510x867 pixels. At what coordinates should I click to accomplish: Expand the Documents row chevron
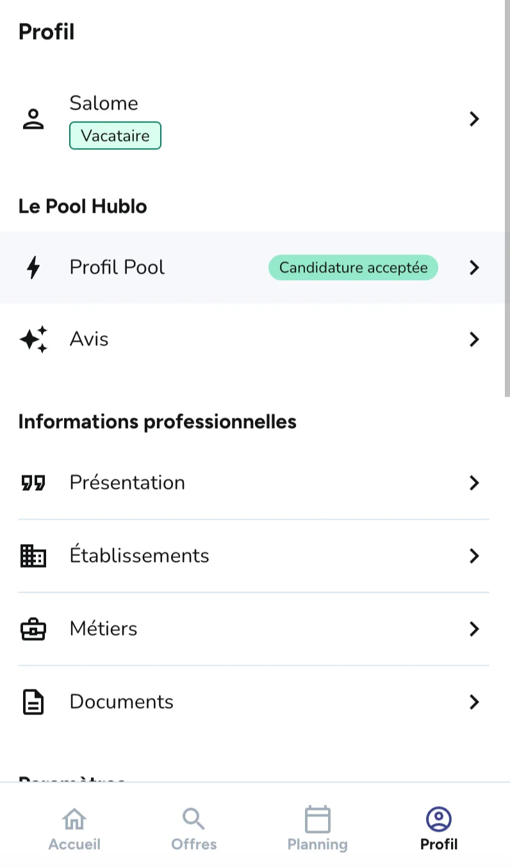[474, 702]
